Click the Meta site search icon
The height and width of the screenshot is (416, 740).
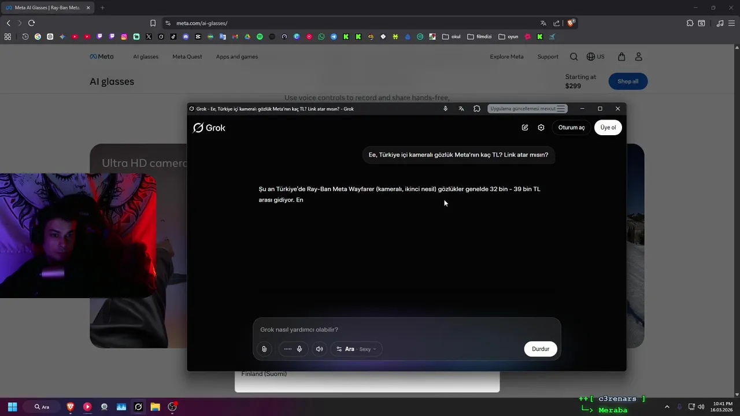point(573,57)
